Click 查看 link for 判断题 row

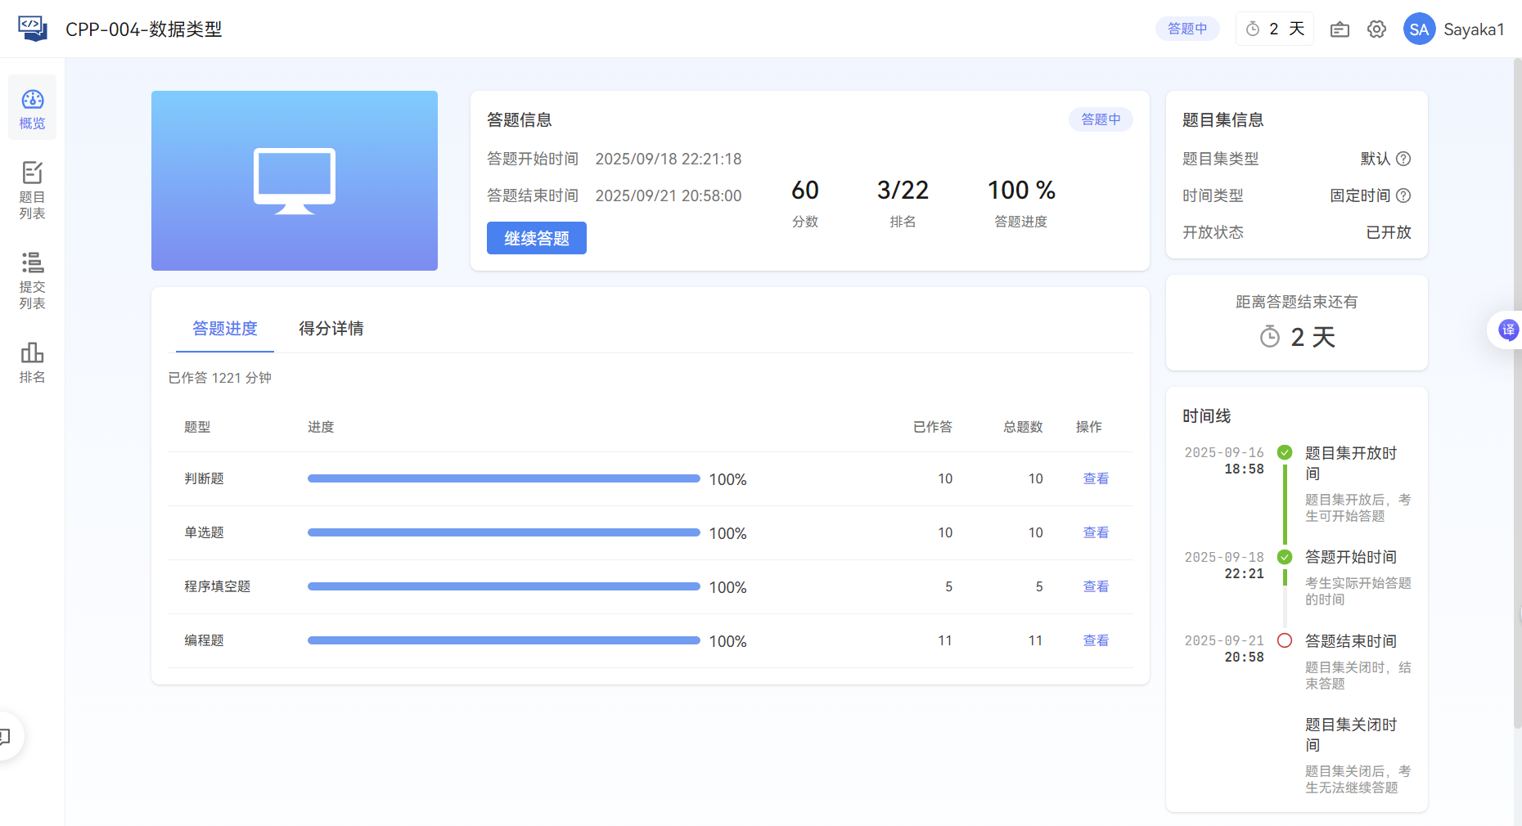[x=1096, y=478]
